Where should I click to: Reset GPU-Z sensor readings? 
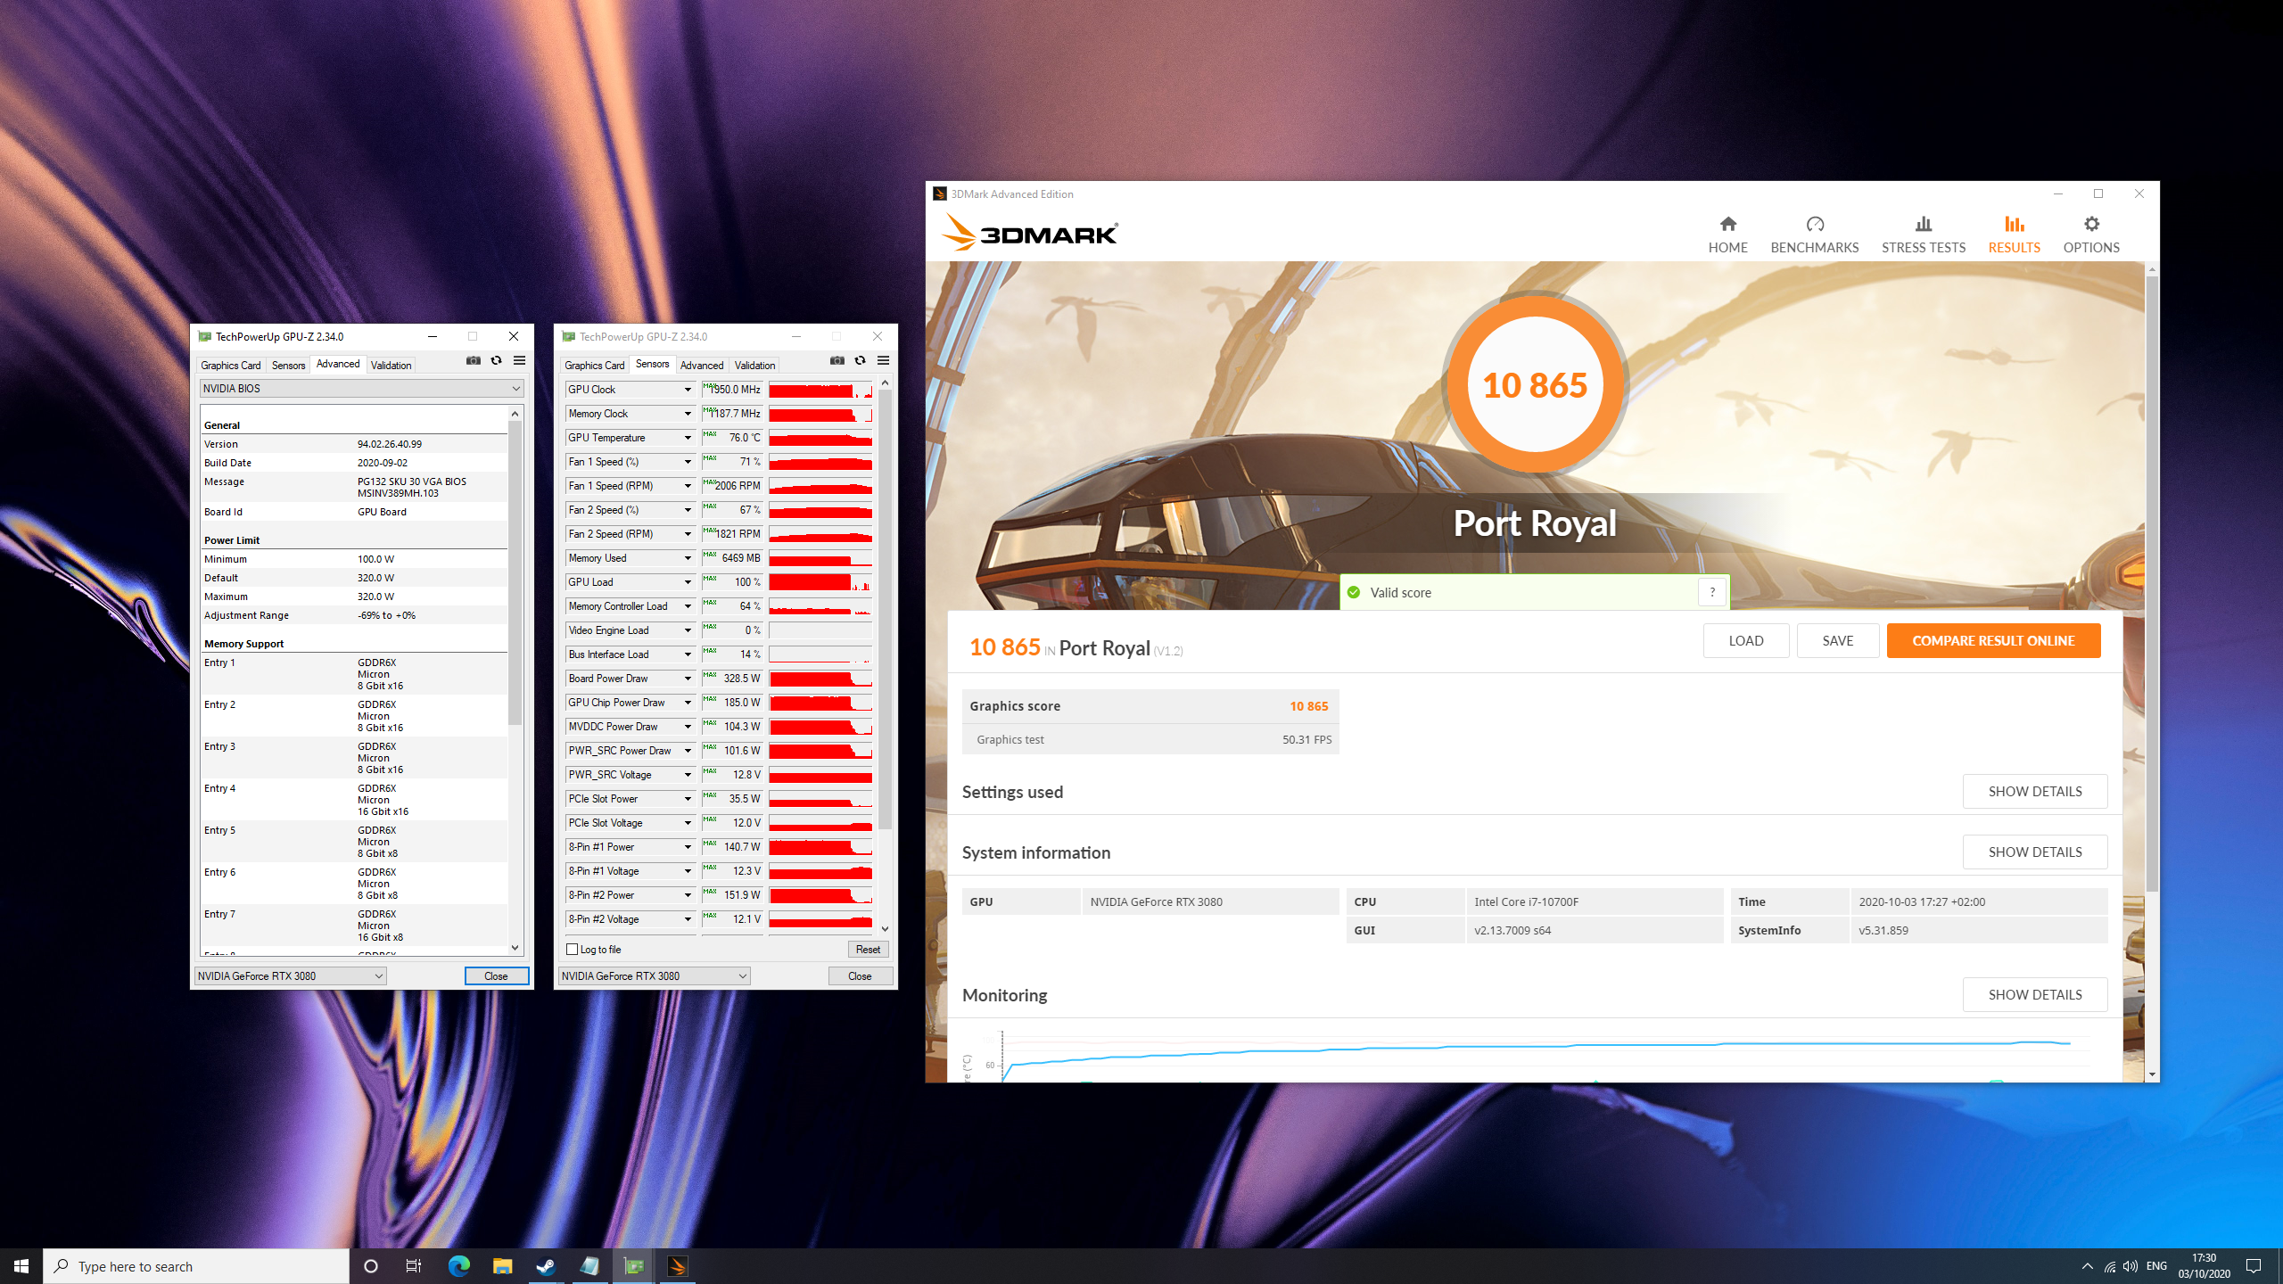click(868, 950)
